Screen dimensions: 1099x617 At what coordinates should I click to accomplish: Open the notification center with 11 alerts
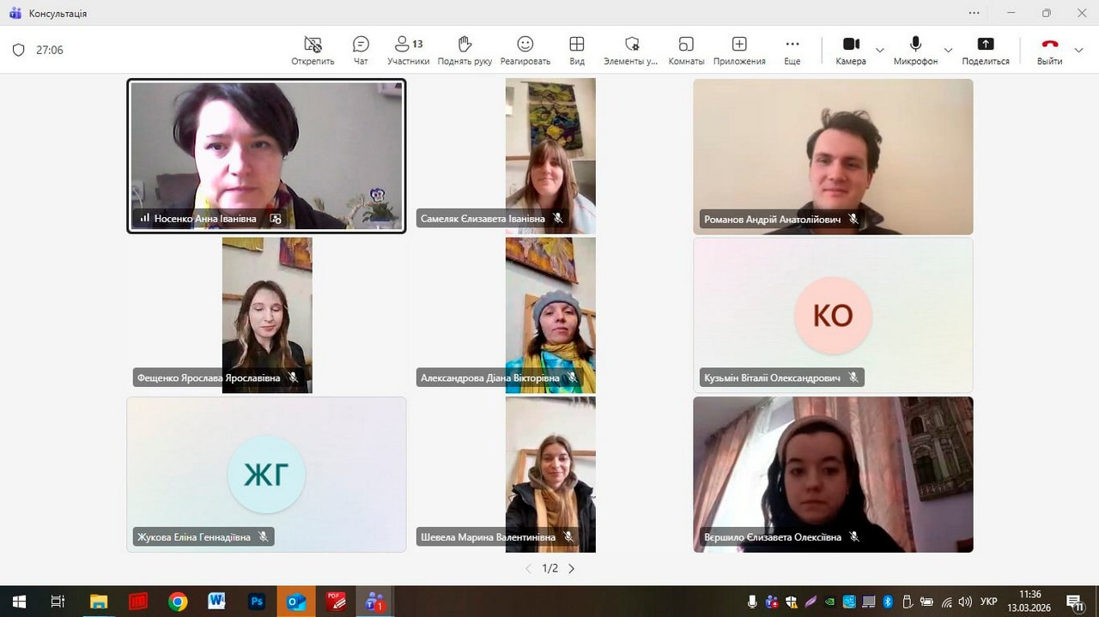[x=1075, y=602]
